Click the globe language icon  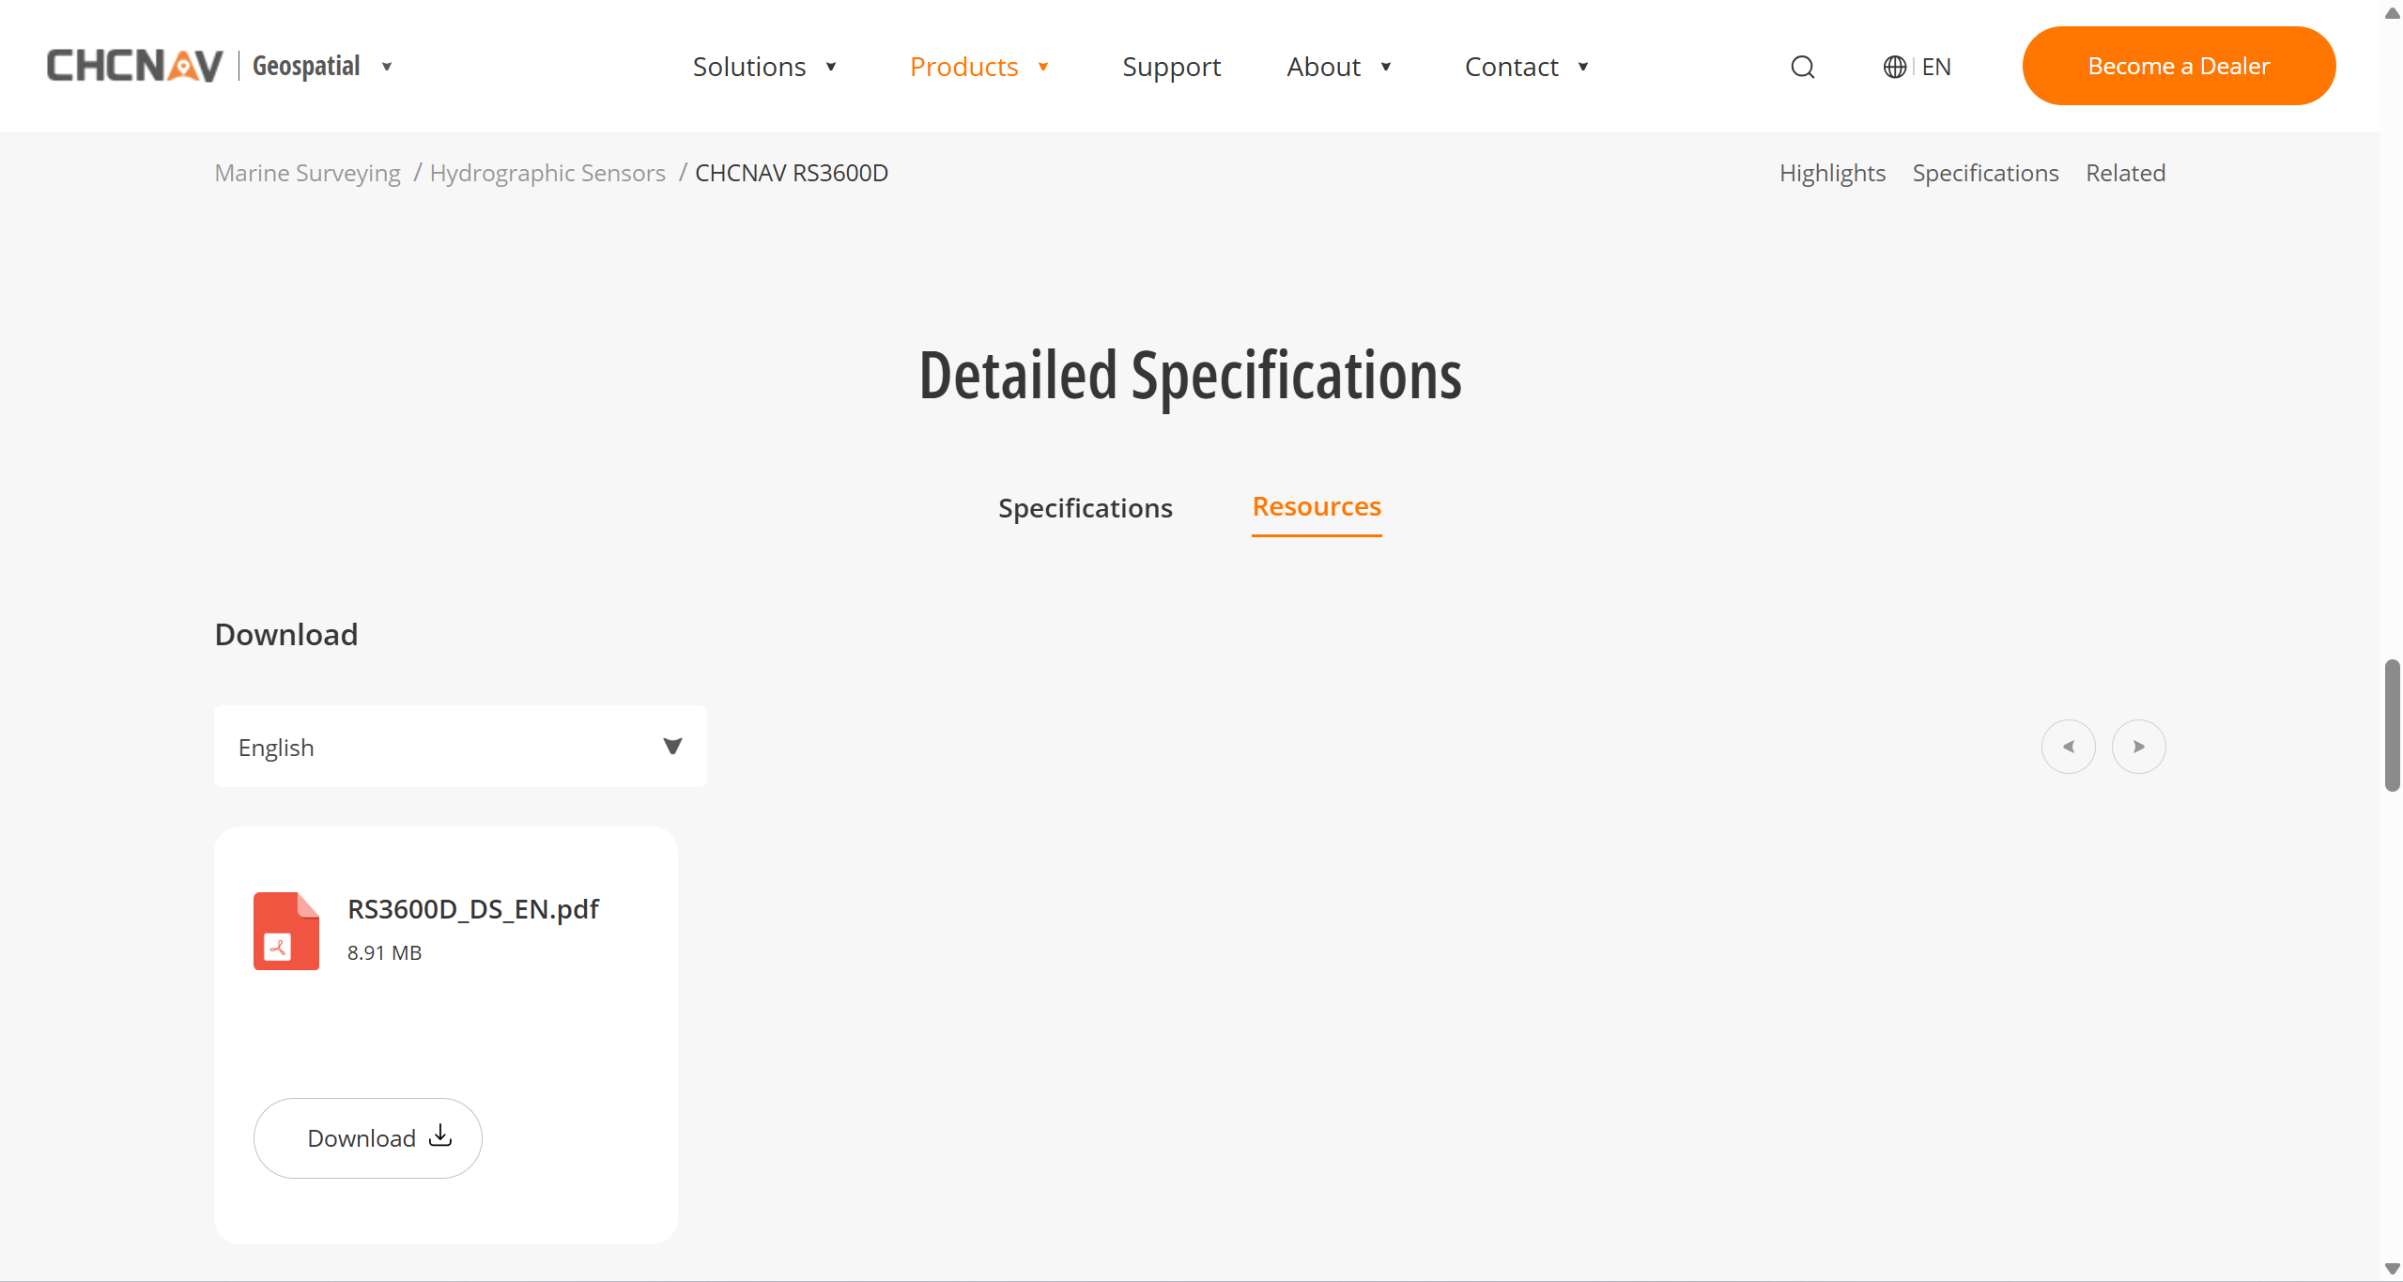tap(1894, 67)
